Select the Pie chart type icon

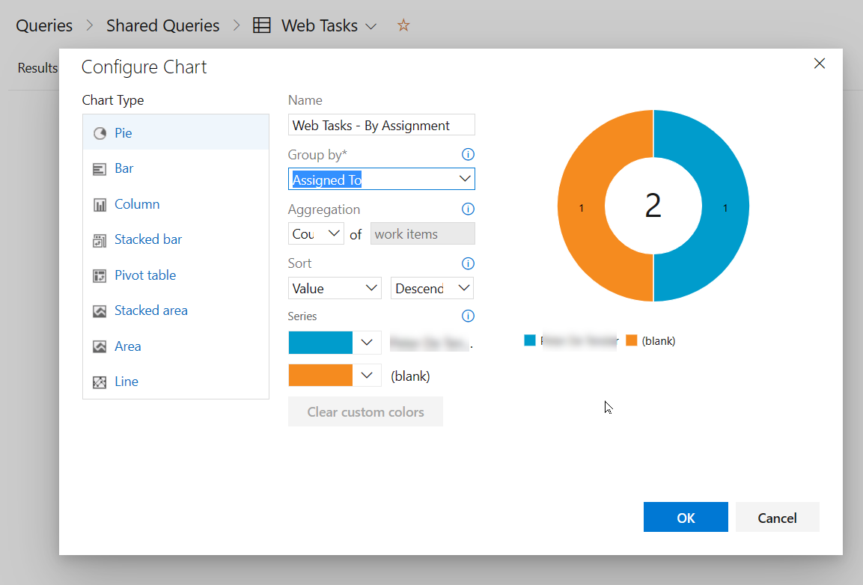[100, 133]
